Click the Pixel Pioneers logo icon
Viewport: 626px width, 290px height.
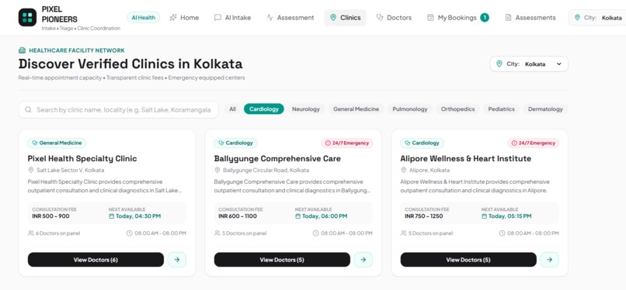click(x=27, y=18)
